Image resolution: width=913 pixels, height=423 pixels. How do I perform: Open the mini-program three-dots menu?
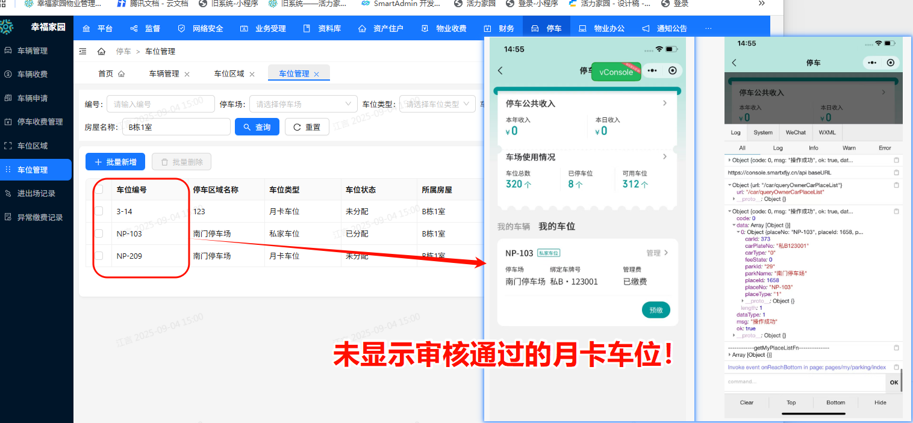652,70
